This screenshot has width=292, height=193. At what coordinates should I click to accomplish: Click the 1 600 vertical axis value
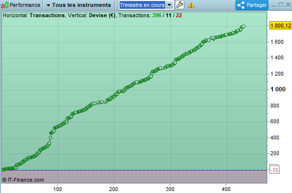pos(277,42)
